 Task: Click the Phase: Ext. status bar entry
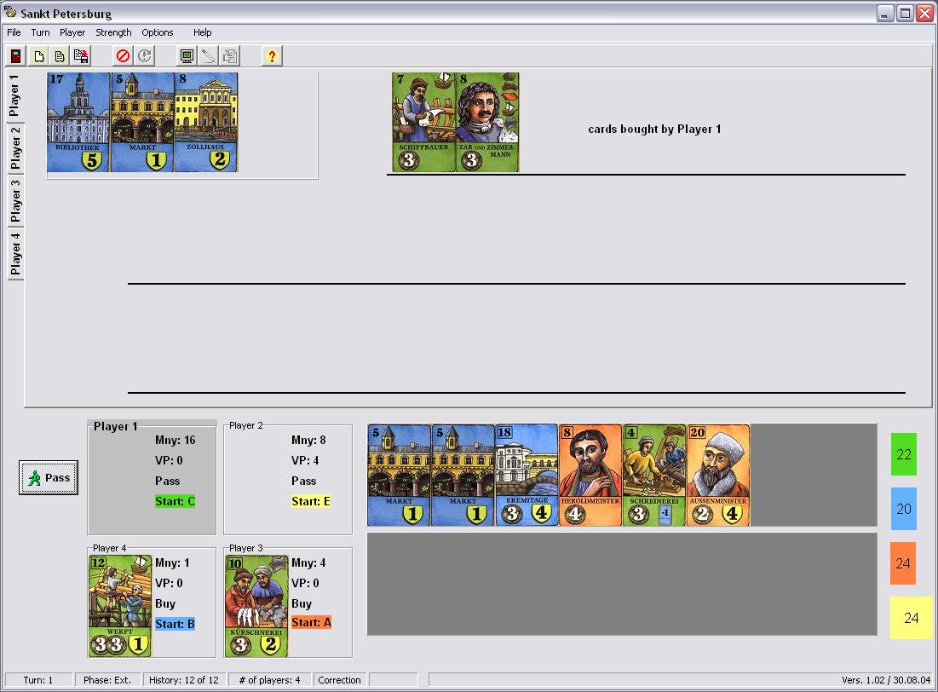tap(107, 680)
